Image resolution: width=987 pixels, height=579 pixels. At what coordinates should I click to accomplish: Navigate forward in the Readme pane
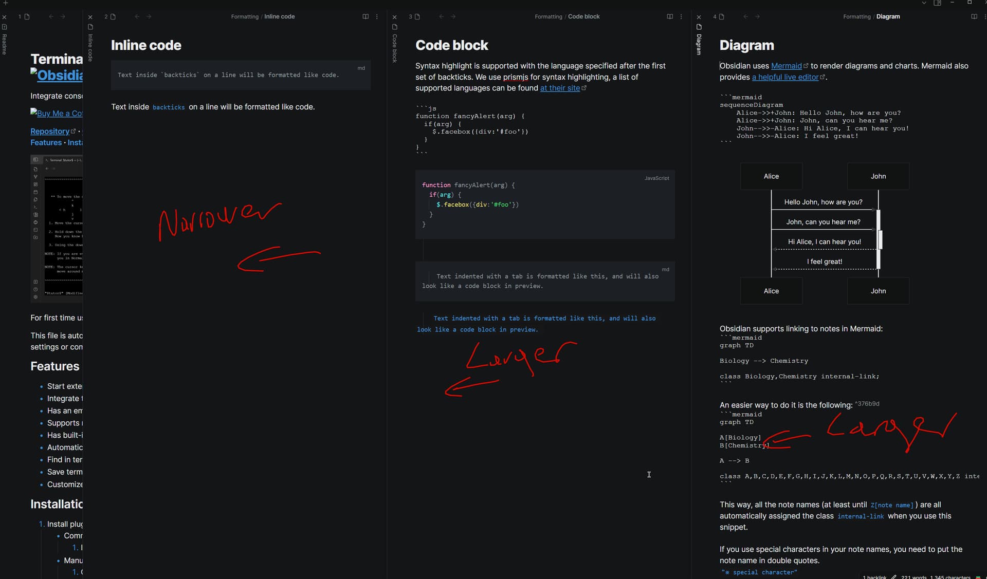click(63, 16)
